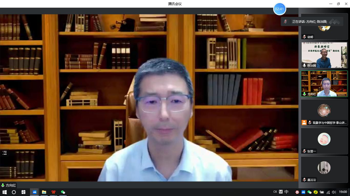Viewport: 350px width, 196px height.
Task: Click the orange host icon in the participant tile
Action: [304, 122]
